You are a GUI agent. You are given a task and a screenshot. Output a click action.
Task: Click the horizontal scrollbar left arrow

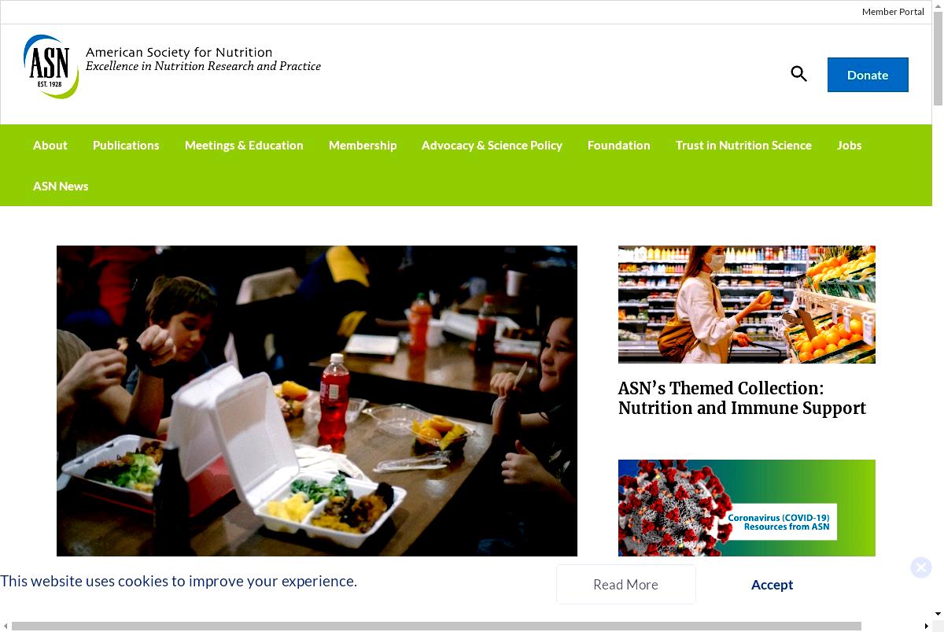tap(6, 626)
